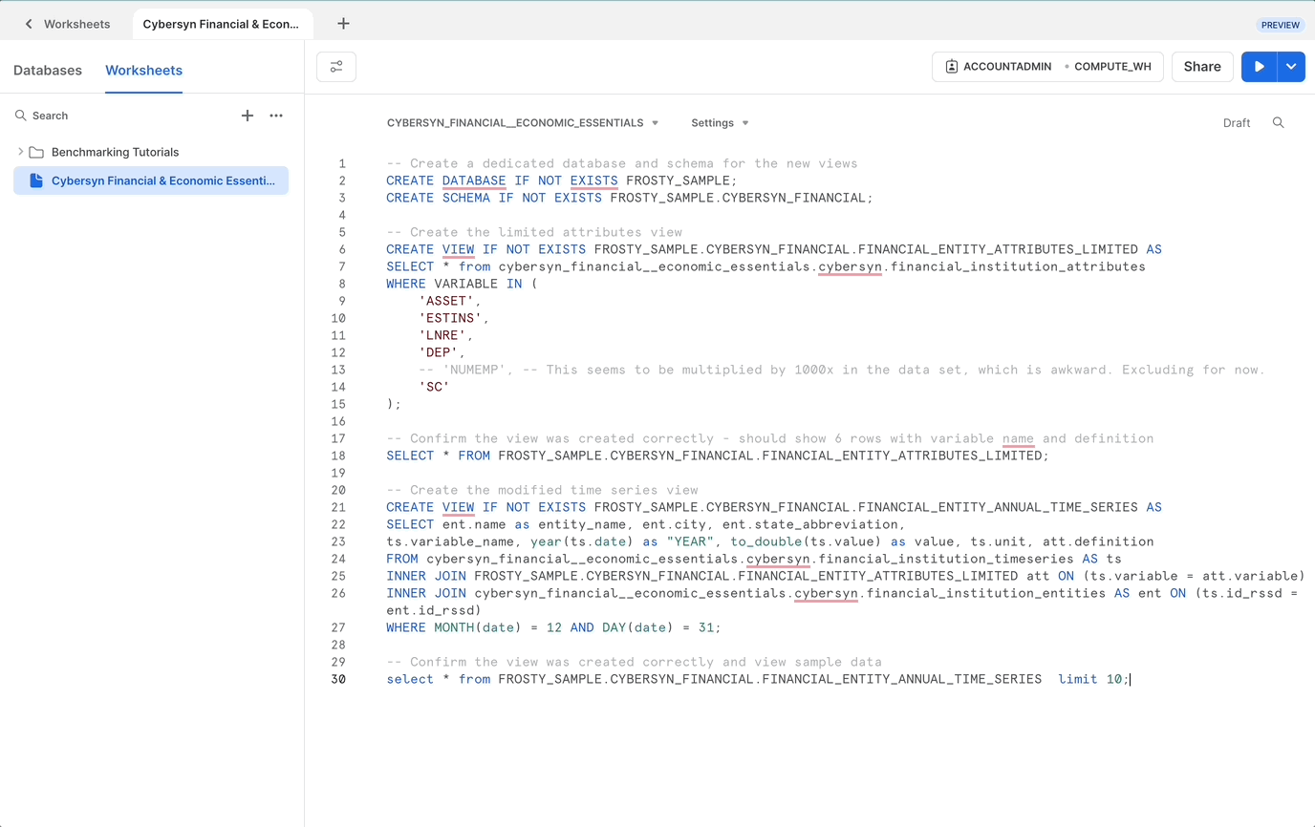Screen dimensions: 1315x827
Task: Create a new worksheet with the plus icon
Action: pyautogui.click(x=248, y=115)
